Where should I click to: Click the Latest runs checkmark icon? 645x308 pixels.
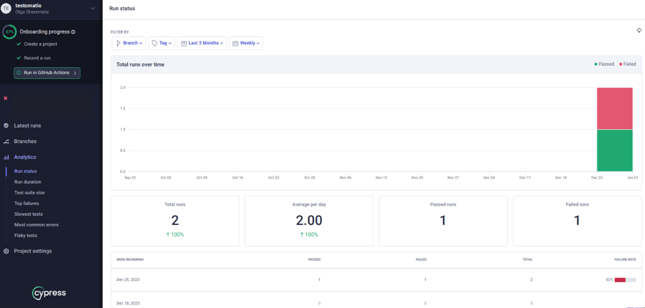click(6, 125)
